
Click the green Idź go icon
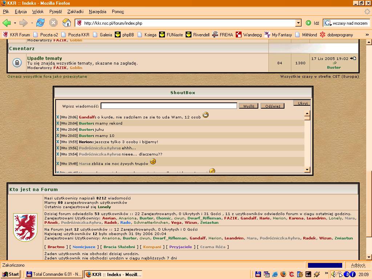(x=308, y=23)
